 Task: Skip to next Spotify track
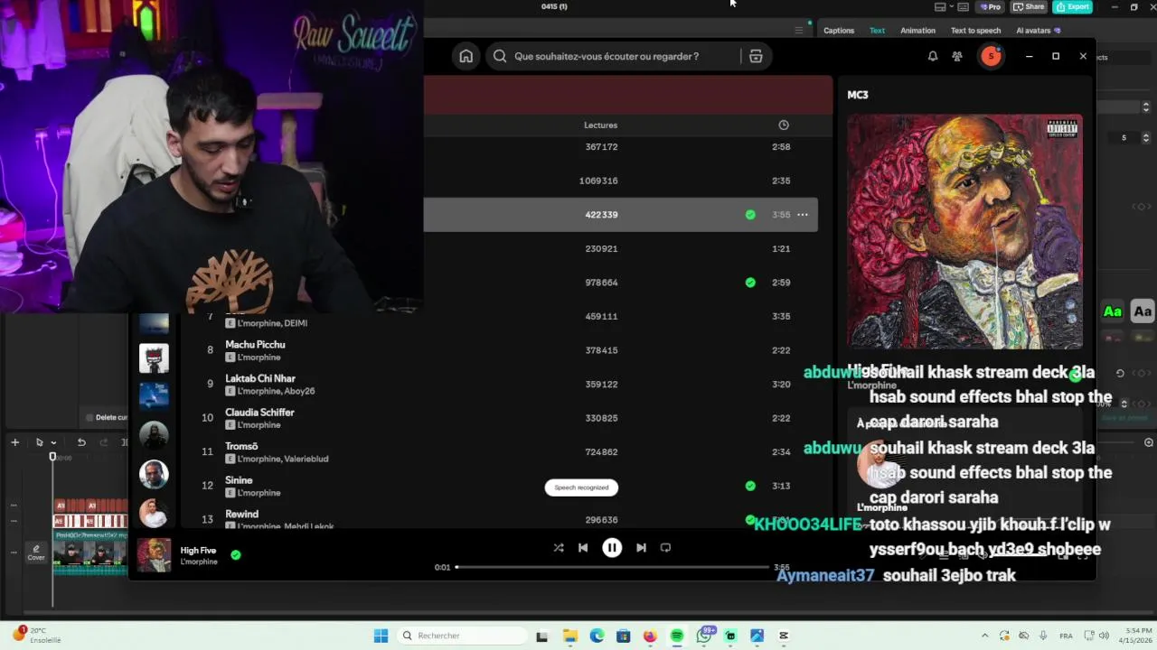pyautogui.click(x=641, y=547)
